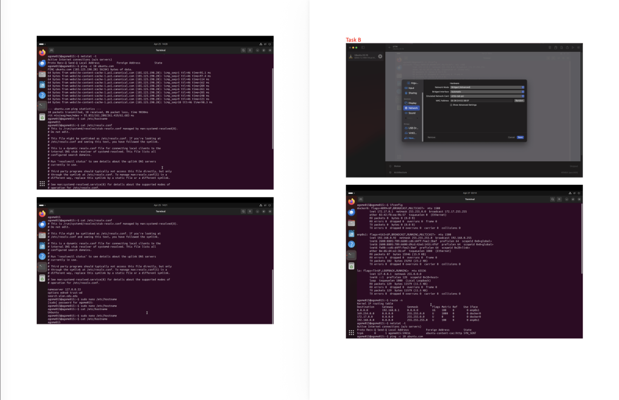
Task: Click the Save button in VM settings
Action: point(520,137)
